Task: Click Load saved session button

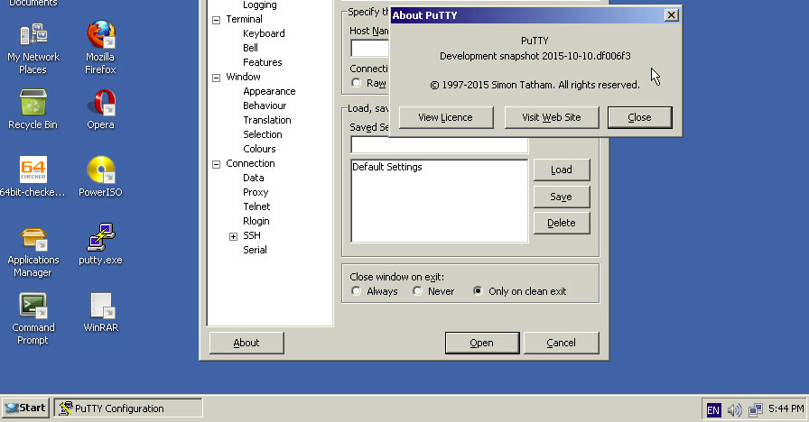Action: coord(562,170)
